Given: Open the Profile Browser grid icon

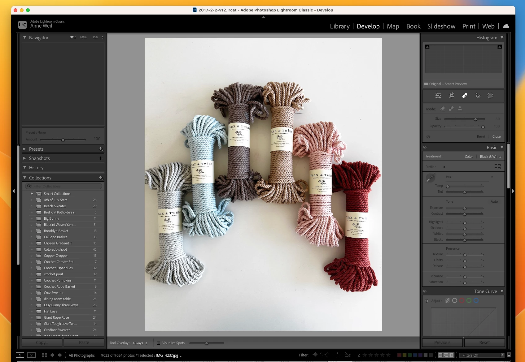Looking at the screenshot, I should (x=497, y=167).
